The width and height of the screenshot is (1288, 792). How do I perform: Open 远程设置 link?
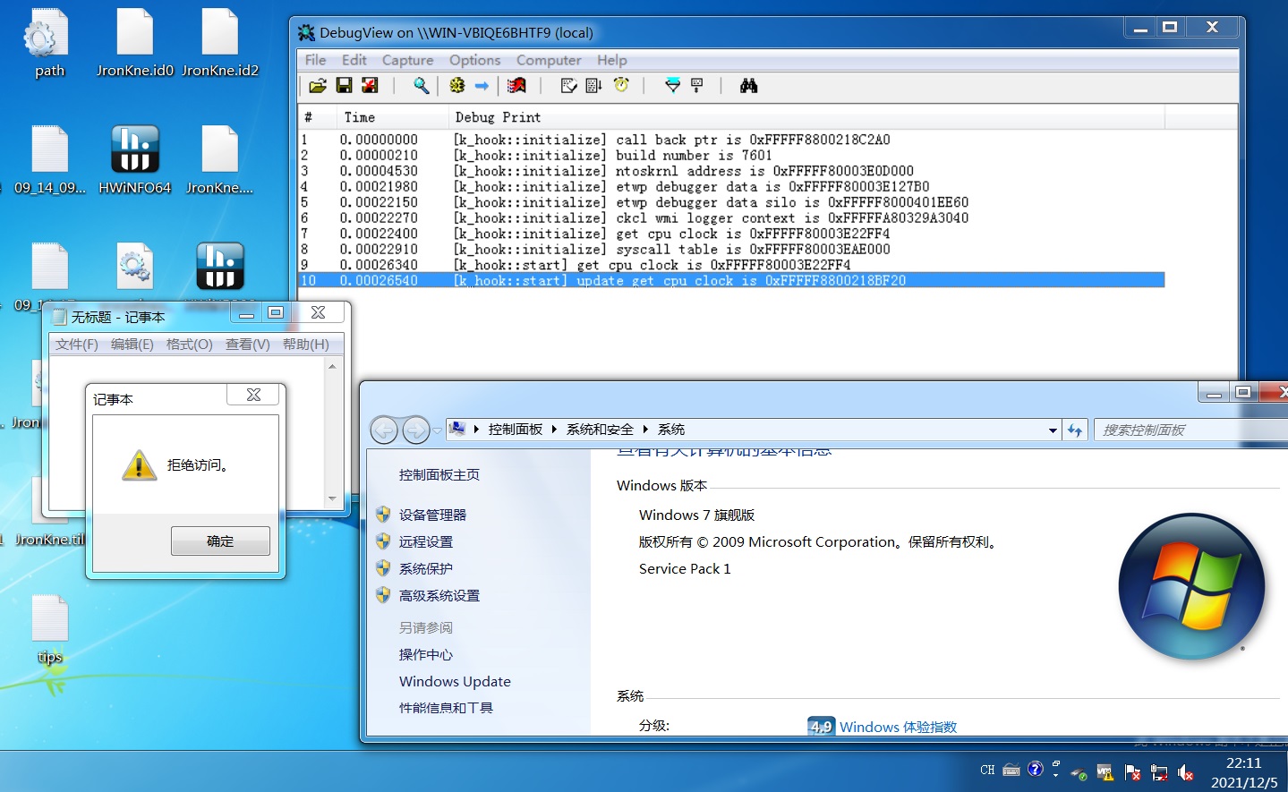426,542
